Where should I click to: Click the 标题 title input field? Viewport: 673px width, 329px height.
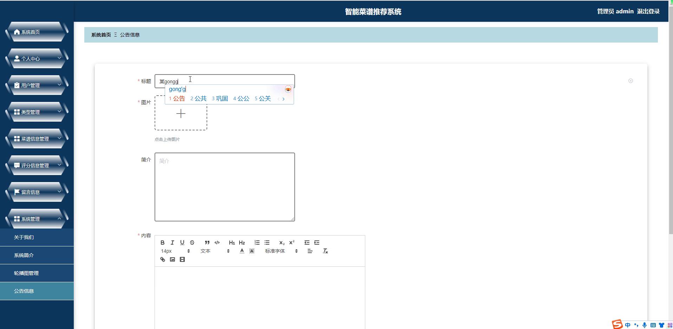(x=225, y=81)
